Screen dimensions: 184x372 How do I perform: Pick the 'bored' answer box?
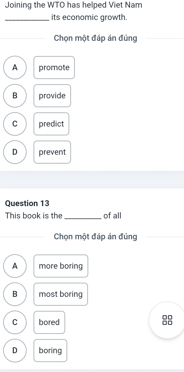click(x=49, y=322)
